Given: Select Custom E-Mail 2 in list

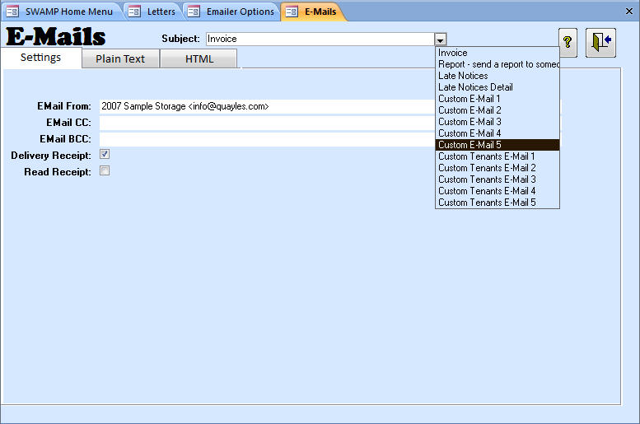Looking at the screenshot, I should click(498, 110).
